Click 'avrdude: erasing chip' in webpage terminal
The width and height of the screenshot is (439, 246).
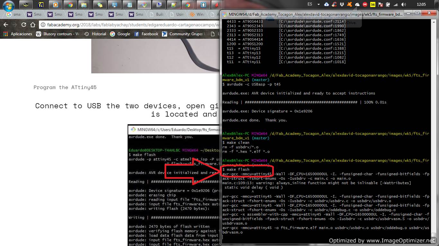(x=152, y=195)
